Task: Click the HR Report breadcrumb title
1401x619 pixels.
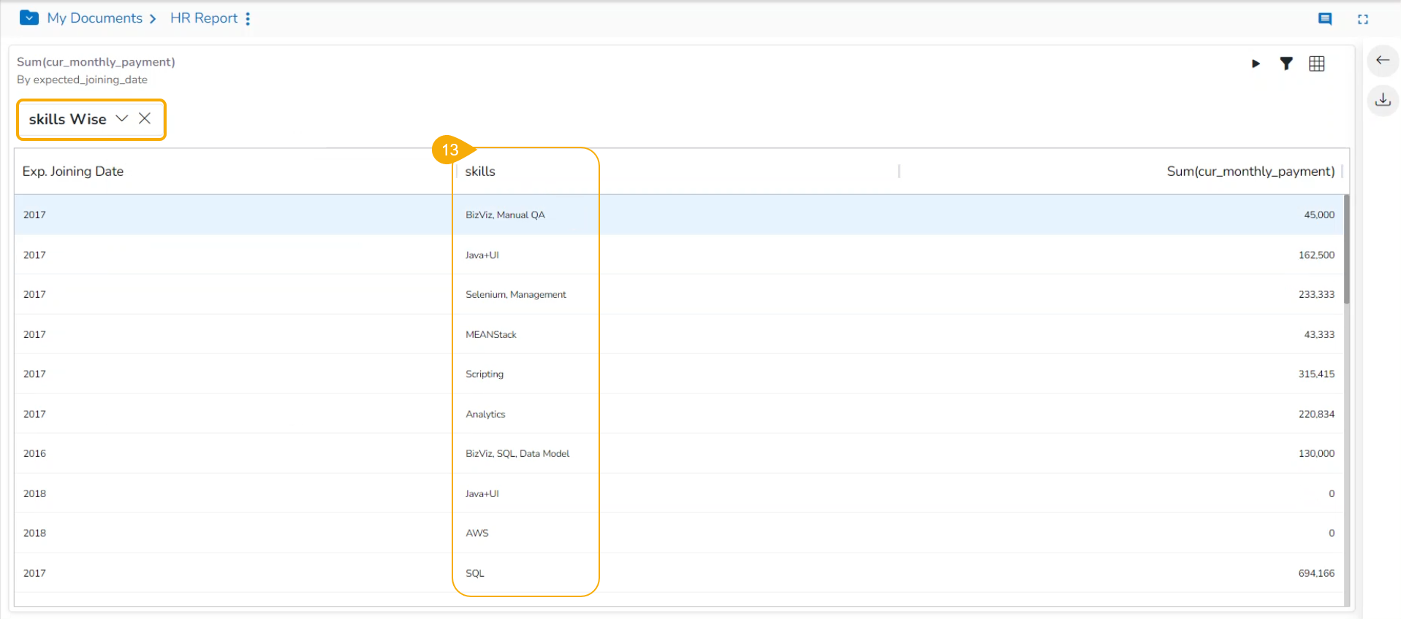Action: pyautogui.click(x=204, y=18)
